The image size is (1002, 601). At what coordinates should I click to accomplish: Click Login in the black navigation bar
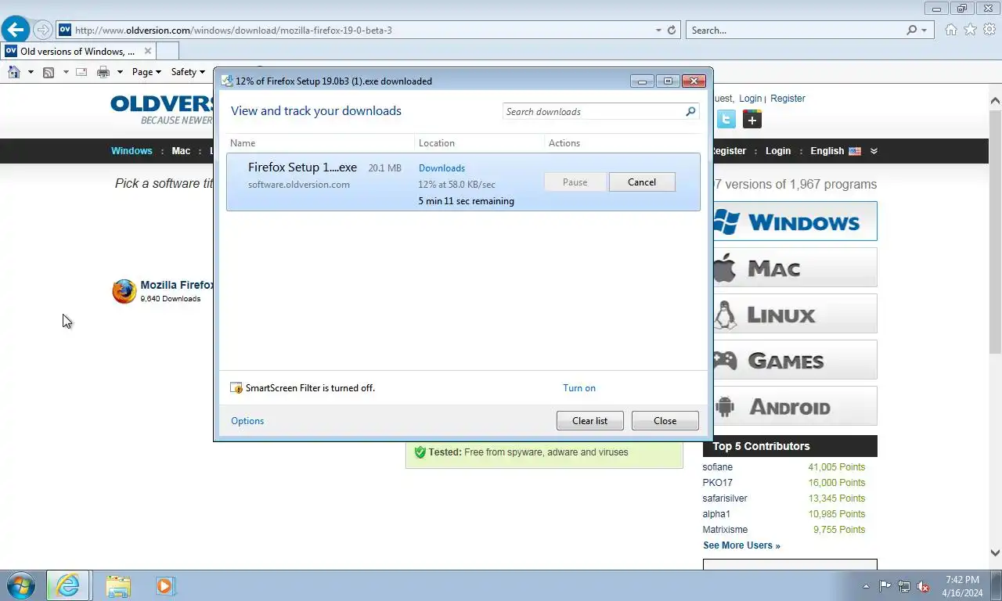[x=778, y=151]
